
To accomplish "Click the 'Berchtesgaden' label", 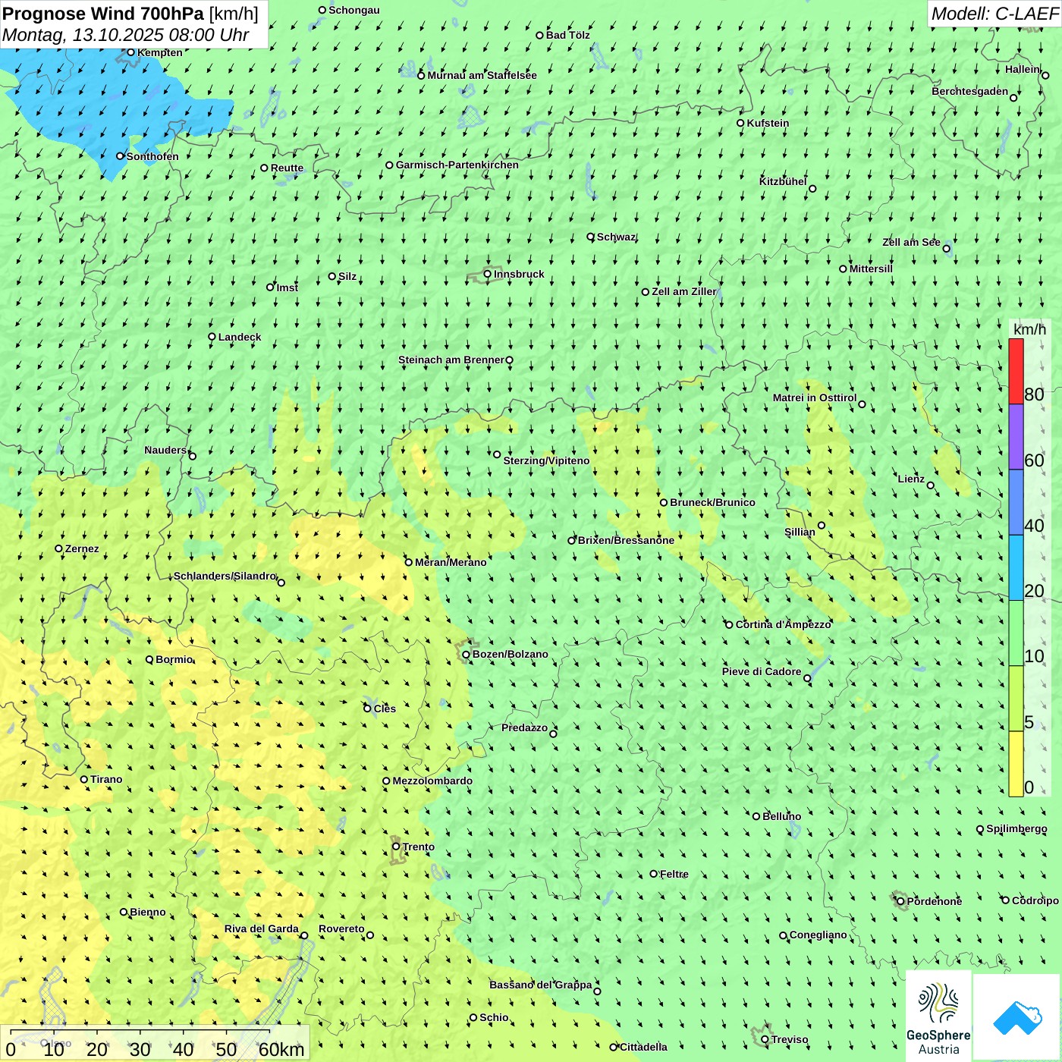I will coord(970,91).
